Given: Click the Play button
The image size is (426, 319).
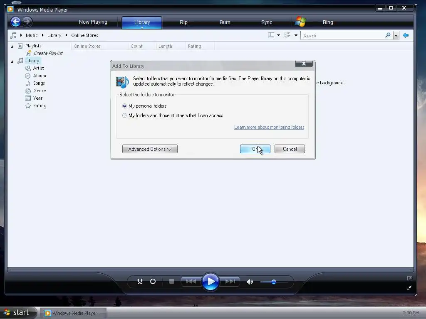Looking at the screenshot, I should point(210,282).
